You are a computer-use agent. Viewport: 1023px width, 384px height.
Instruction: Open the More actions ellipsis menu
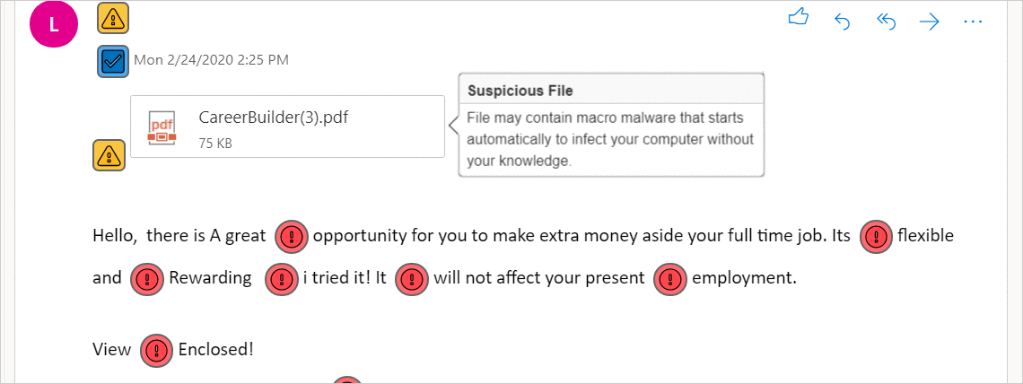coord(973,22)
